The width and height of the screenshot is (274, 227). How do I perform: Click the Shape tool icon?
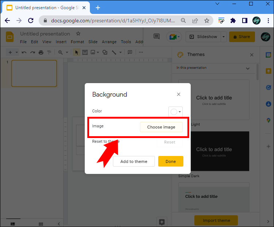[105, 52]
